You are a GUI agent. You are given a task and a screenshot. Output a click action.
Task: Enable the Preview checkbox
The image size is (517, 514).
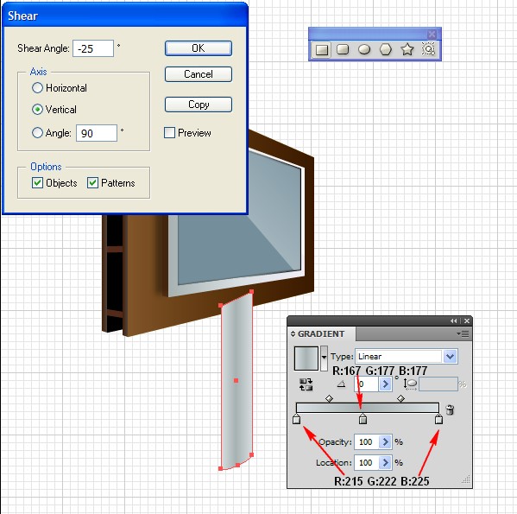169,133
